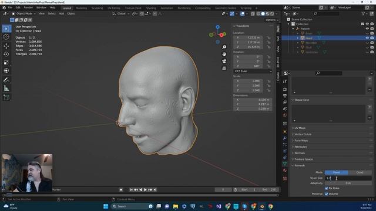376x211 pixels.
Task: Select the Move tool
Action: 6,46
